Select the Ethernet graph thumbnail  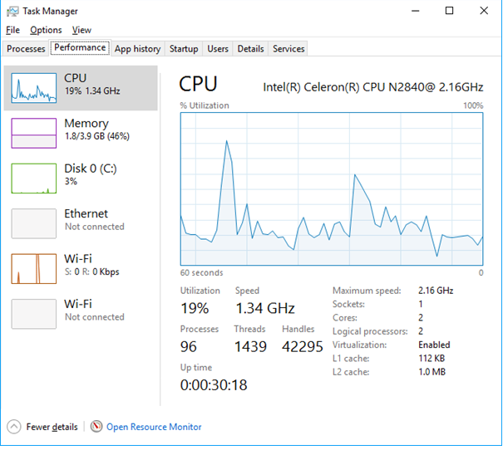[x=33, y=223]
